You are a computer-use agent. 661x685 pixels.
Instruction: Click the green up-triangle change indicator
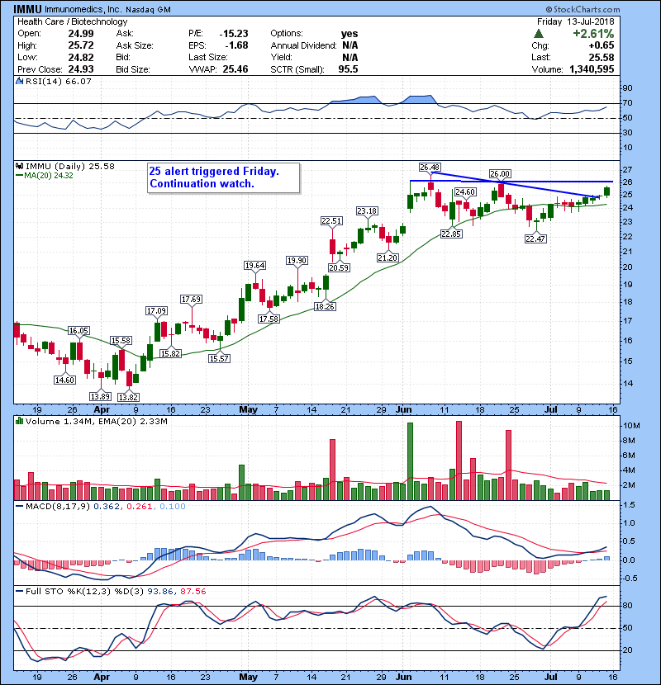coord(539,34)
